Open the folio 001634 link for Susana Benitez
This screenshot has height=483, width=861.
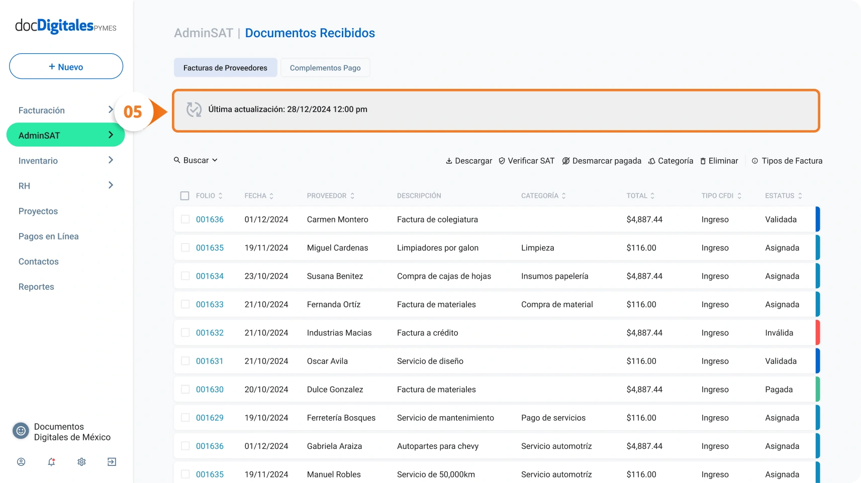click(210, 276)
